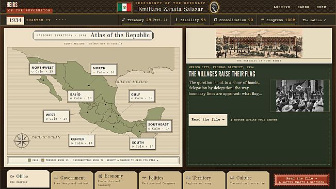Open The nation link
Image resolution: width=336 pixels, height=189 pixels.
314,20
